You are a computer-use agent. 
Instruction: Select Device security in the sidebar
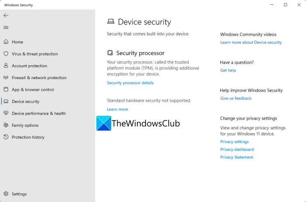click(25, 101)
